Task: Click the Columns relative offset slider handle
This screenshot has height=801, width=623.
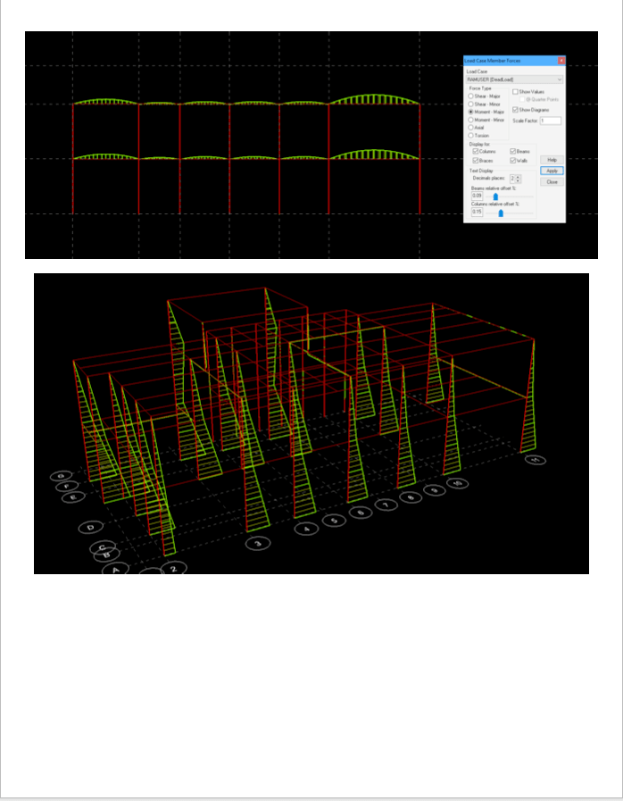Action: click(x=501, y=213)
